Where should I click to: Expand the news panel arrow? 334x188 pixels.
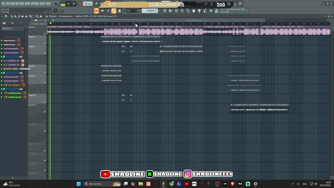pyautogui.click(x=247, y=10)
